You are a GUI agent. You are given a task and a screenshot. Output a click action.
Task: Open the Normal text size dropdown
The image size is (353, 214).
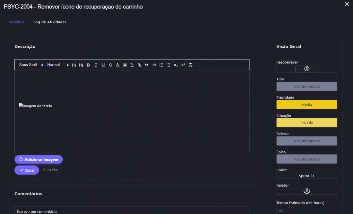(58, 65)
